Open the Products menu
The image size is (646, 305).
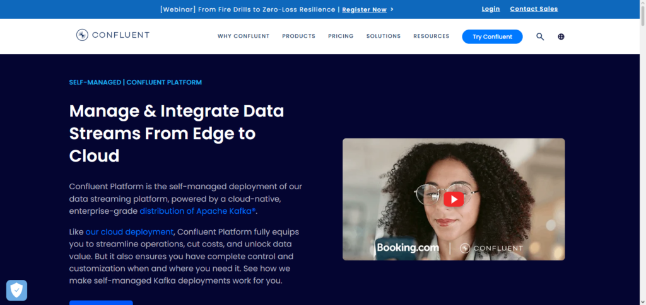coord(298,36)
